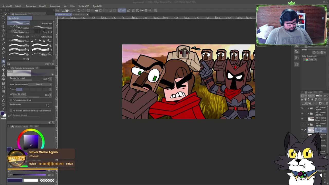Select the Pen tool
Screen dimensions: 329x185
(3, 48)
